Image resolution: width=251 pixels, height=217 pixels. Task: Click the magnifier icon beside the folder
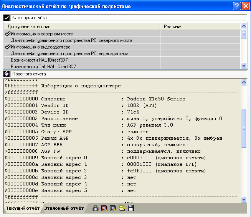click(x=113, y=208)
